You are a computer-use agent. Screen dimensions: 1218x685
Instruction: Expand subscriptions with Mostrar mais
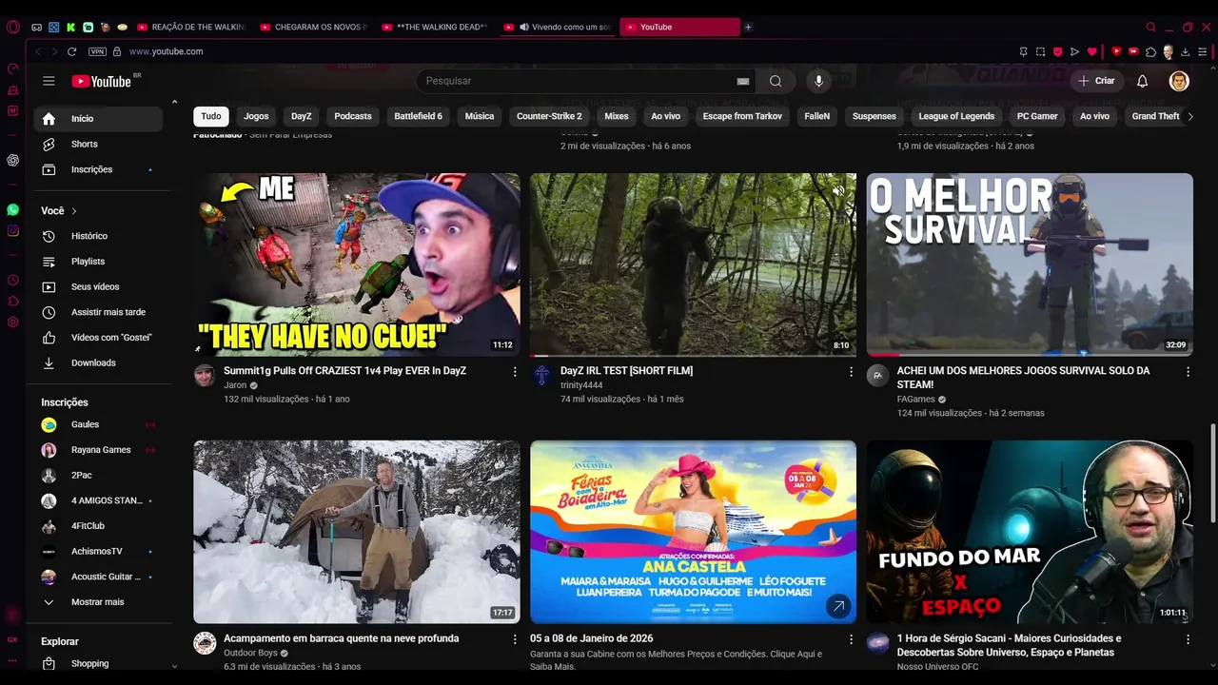[99, 602]
